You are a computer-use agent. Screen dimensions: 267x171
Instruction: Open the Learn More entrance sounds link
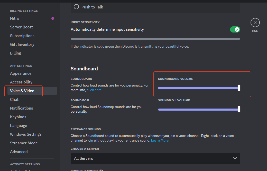(160, 140)
